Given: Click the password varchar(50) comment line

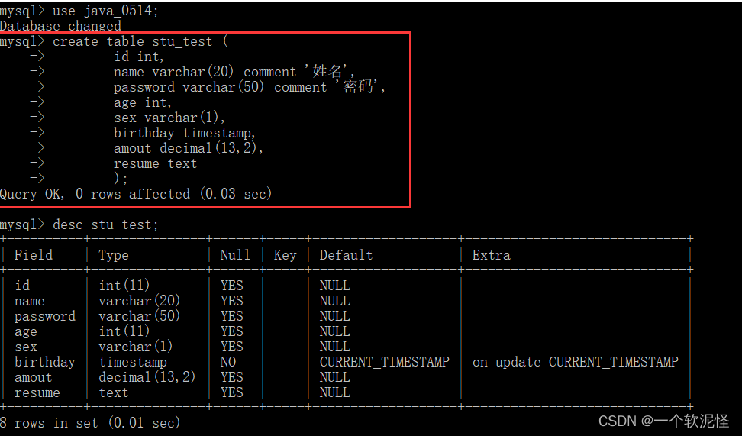Looking at the screenshot, I should pos(250,87).
